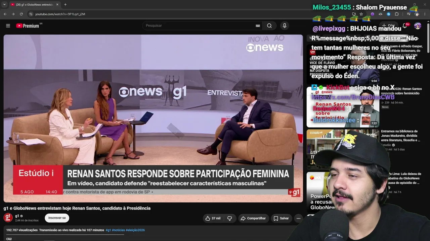Reload the YouTube page
Image resolution: width=430 pixels, height=241 pixels.
pyautogui.click(x=21, y=14)
